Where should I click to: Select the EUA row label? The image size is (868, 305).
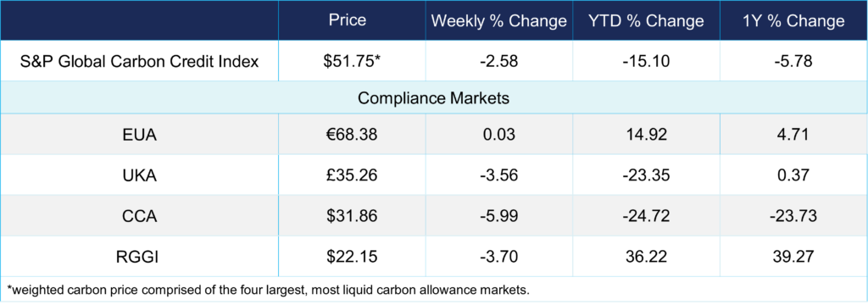[140, 135]
